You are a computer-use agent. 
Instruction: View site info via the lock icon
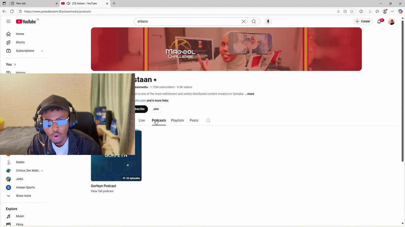[x=20, y=11]
